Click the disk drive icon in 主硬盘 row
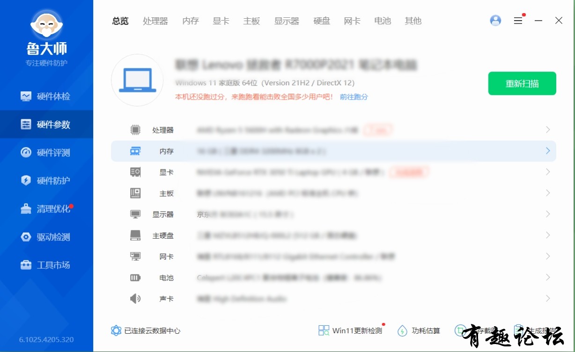 coord(135,235)
